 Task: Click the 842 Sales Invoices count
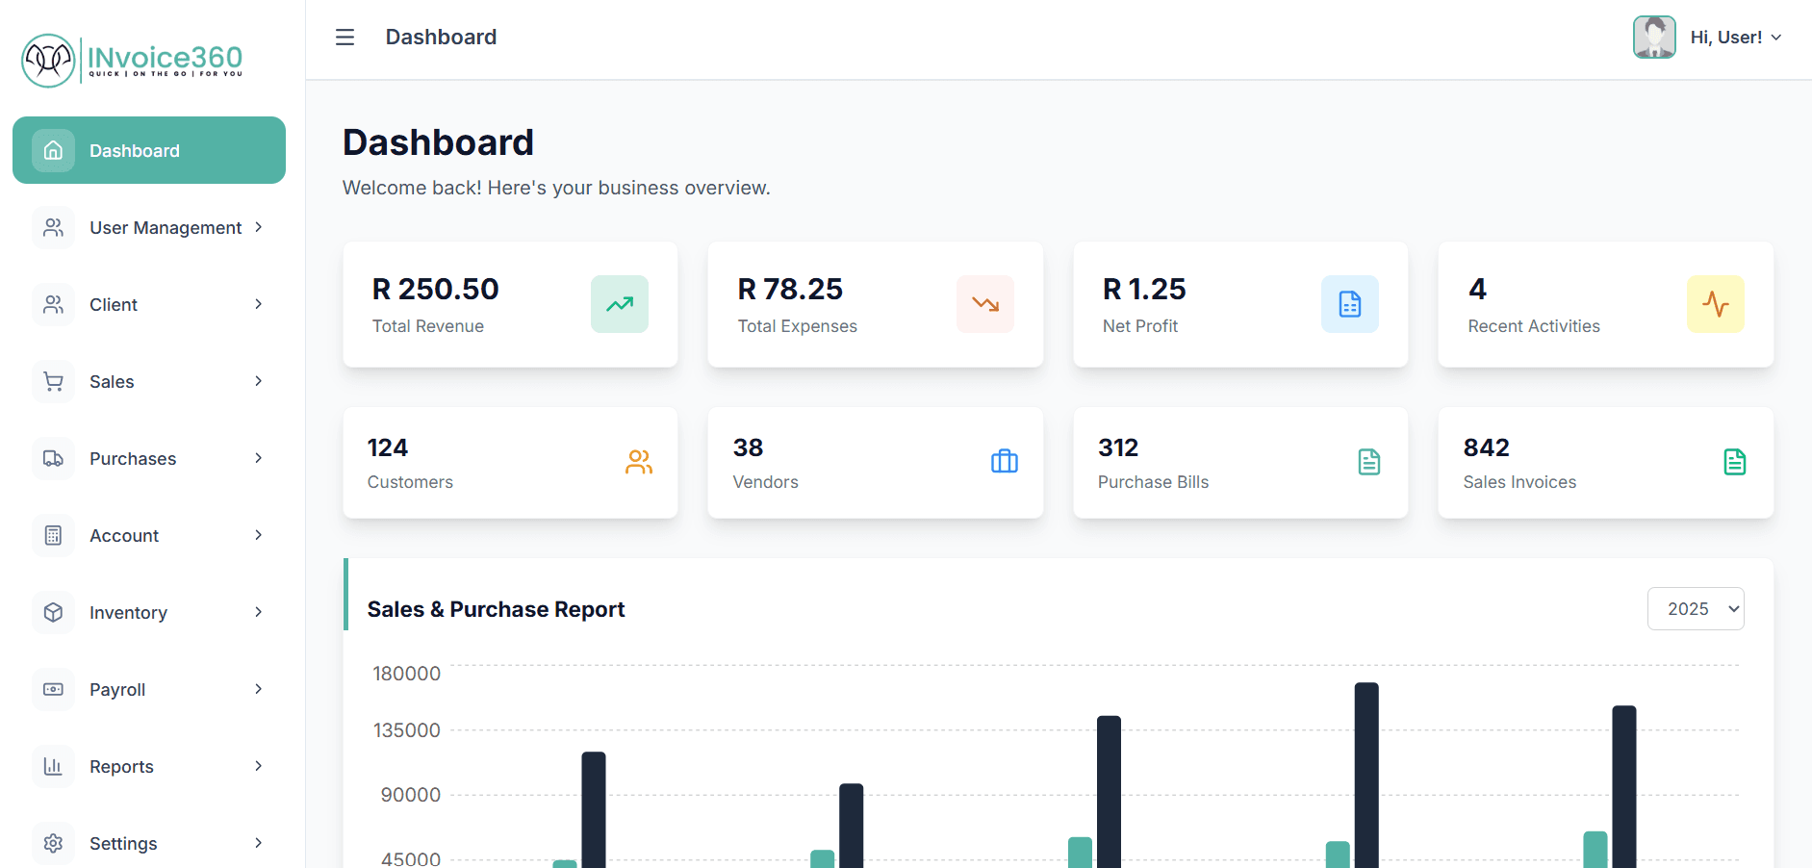coord(1487,447)
